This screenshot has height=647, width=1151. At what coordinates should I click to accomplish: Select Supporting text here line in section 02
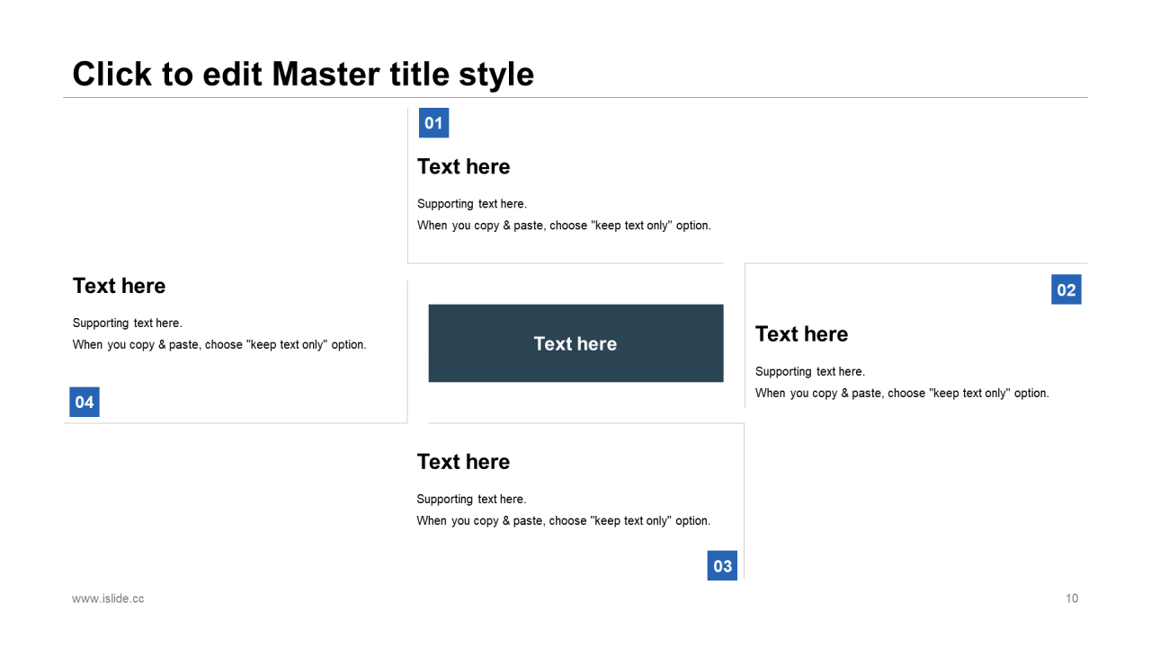pyautogui.click(x=810, y=371)
